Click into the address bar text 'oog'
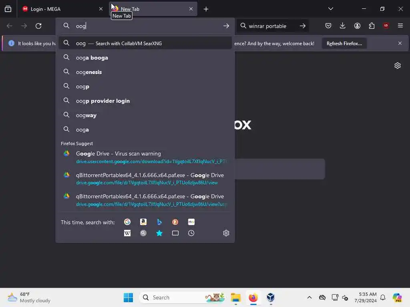Viewport: 410px width, 307px height. pyautogui.click(x=80, y=26)
